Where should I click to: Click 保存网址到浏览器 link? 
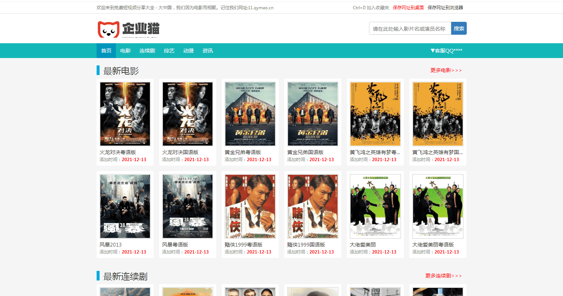[x=445, y=7]
